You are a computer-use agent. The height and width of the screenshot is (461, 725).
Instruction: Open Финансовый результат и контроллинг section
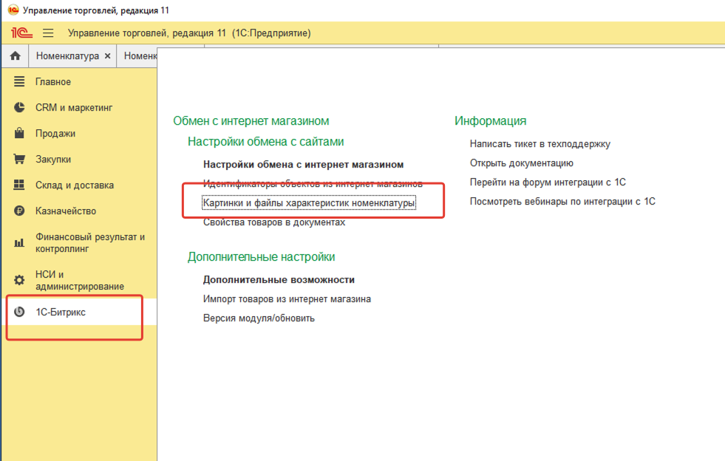[89, 243]
